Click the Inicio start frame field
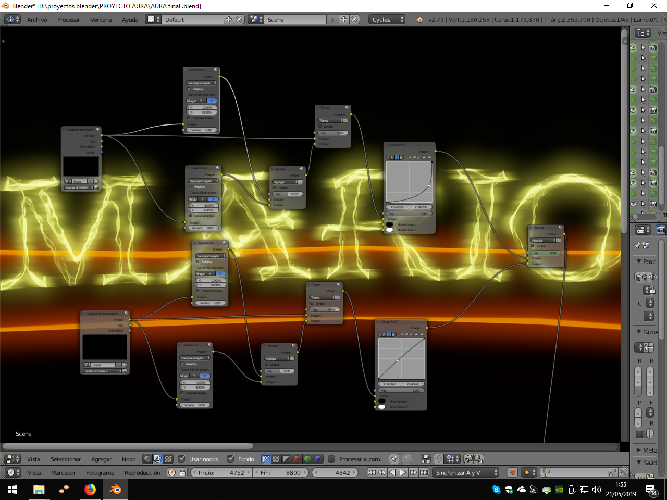 (221, 472)
